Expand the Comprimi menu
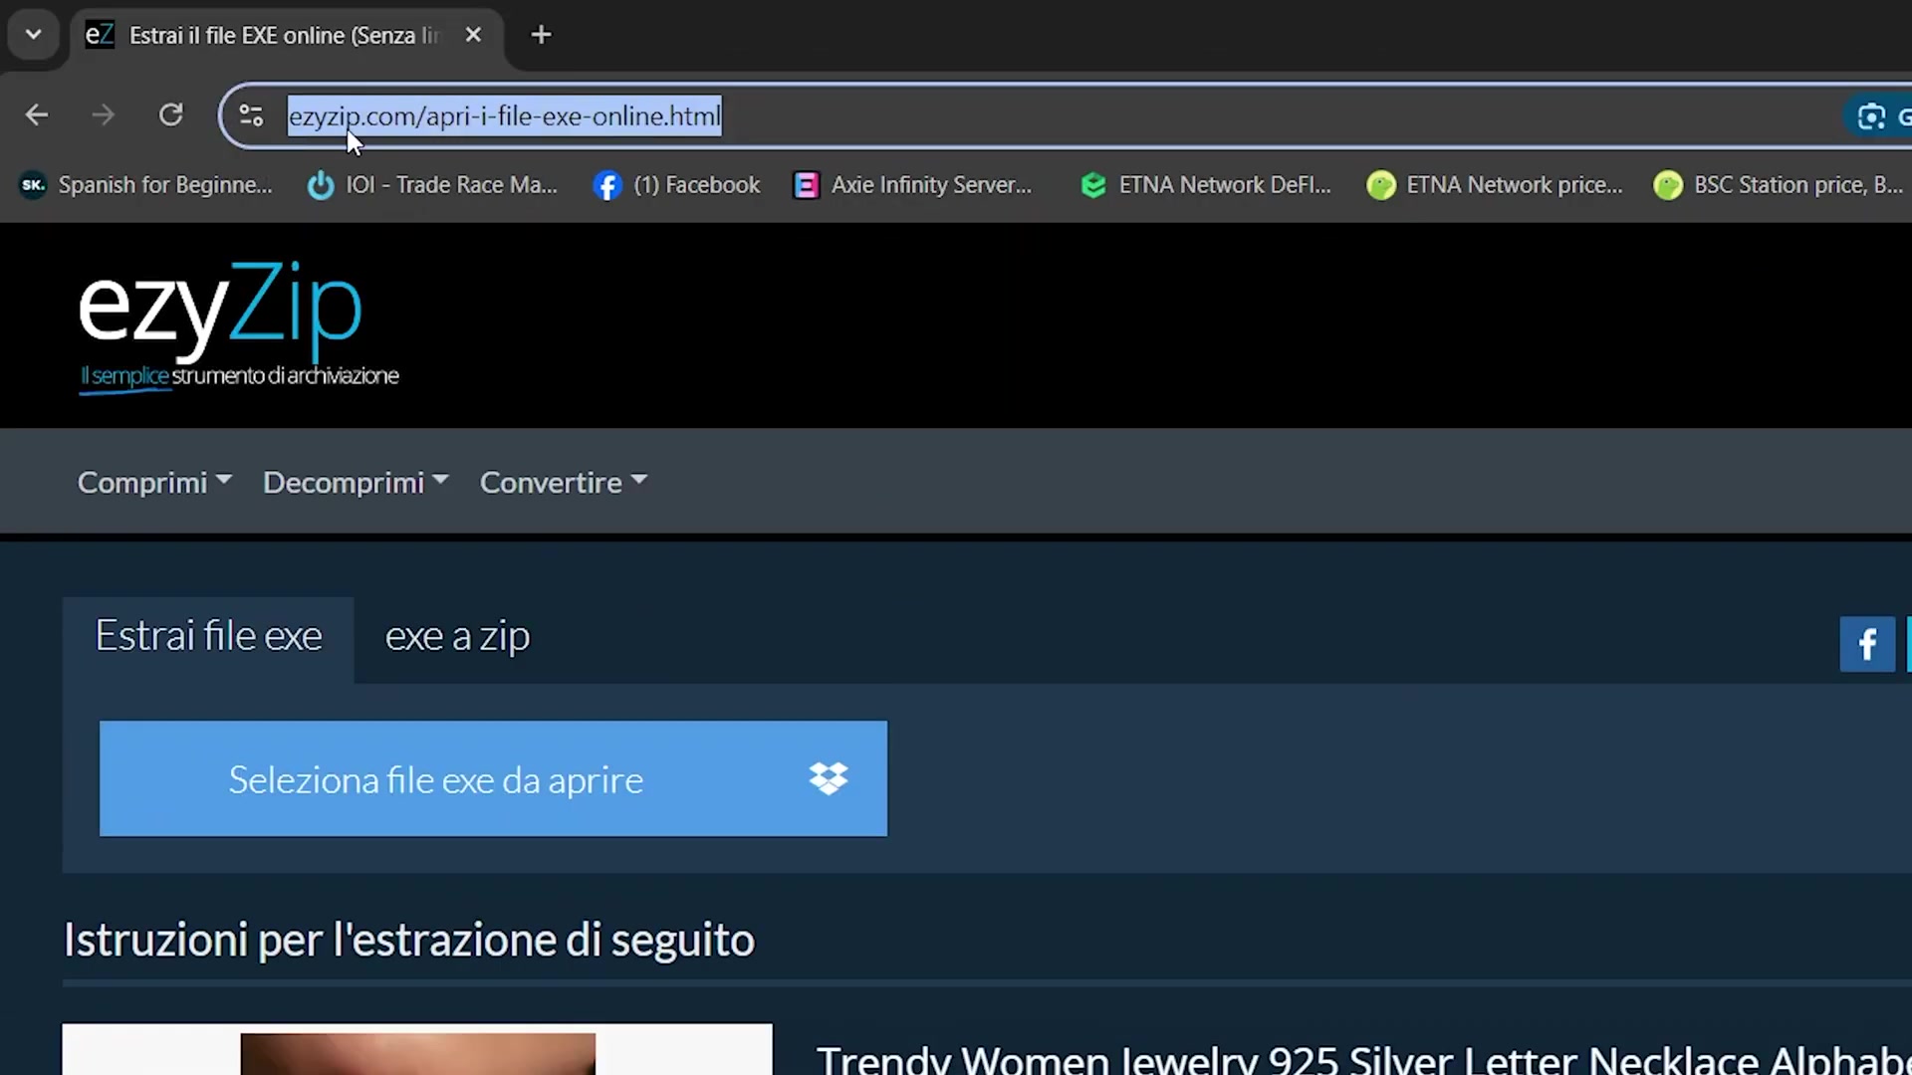Viewport: 1912px width, 1075px height. click(x=154, y=483)
